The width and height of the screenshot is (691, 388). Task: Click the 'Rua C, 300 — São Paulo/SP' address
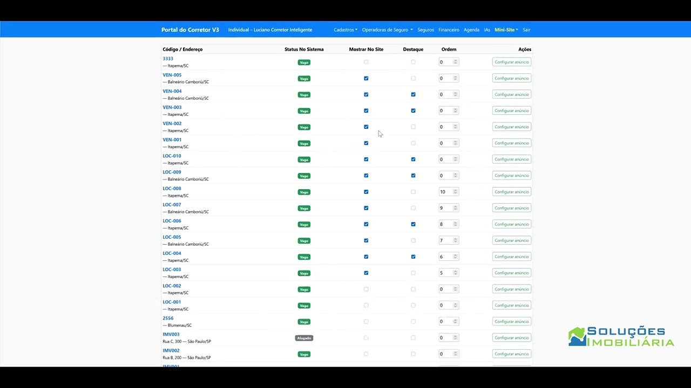(x=187, y=341)
